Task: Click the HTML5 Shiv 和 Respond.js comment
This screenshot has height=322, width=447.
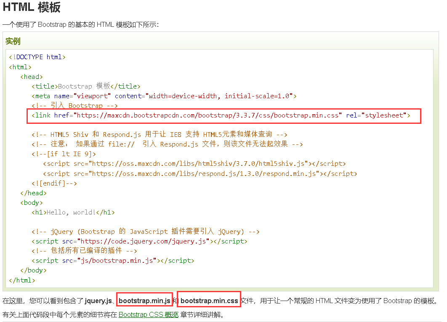Action: coord(160,134)
